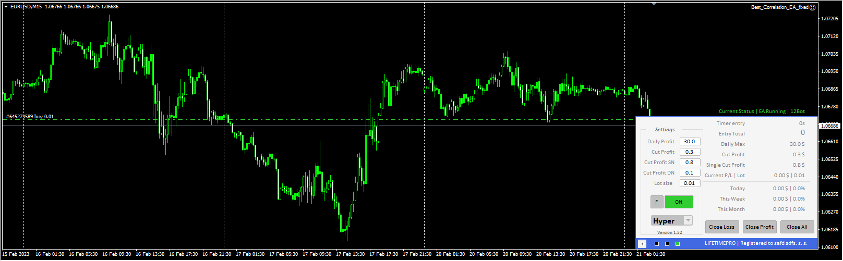Click the Close Loss button

(x=721, y=227)
